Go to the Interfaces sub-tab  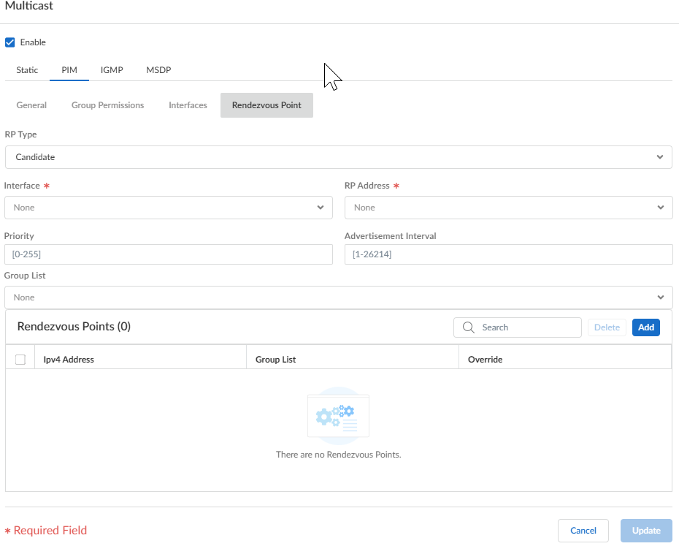tap(188, 105)
